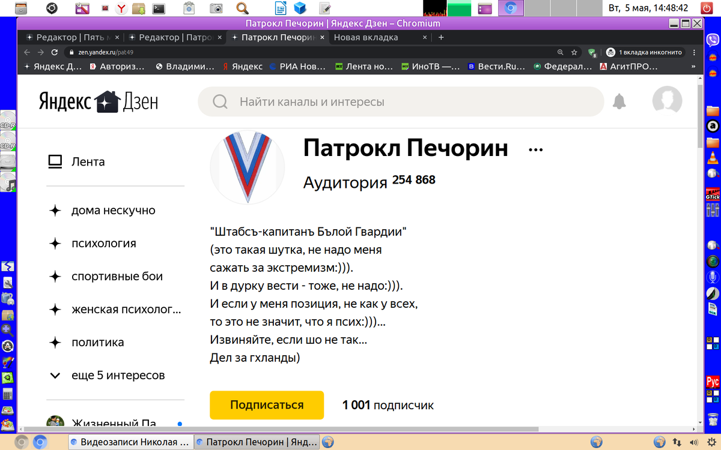
Task: Bookmark the page with the star icon
Action: pyautogui.click(x=574, y=52)
